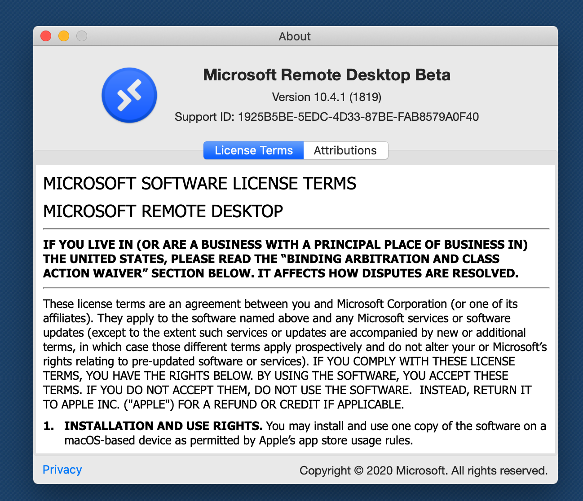
Task: Switch to the Attributions tab
Action: 345,150
